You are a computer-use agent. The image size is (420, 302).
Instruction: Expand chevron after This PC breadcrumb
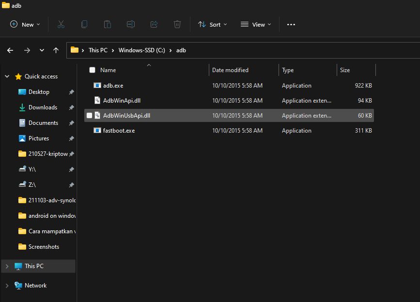(113, 50)
